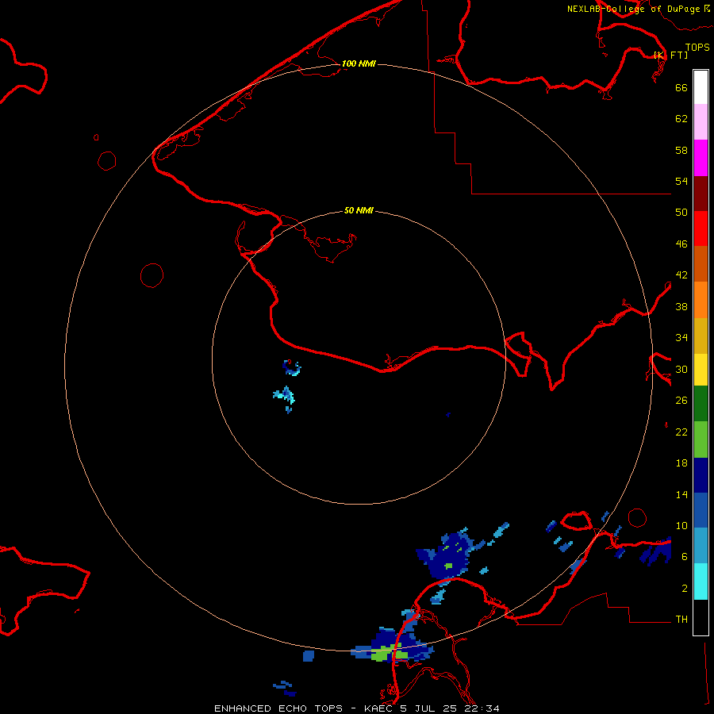Image resolution: width=714 pixels, height=714 pixels.
Task: Click the light green legend band
Action: click(x=701, y=440)
